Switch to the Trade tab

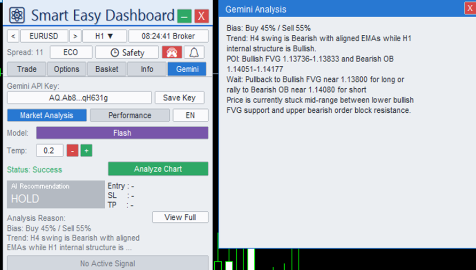pos(27,70)
